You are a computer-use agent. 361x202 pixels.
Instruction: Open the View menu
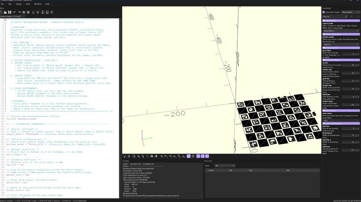coord(28,4)
